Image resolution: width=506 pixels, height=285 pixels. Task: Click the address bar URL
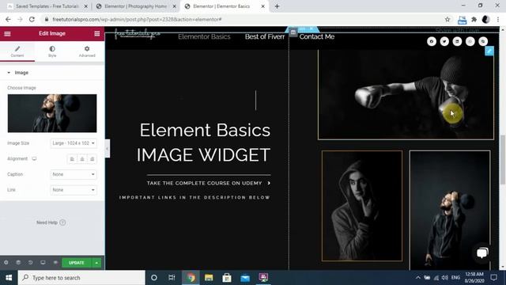pos(137,19)
